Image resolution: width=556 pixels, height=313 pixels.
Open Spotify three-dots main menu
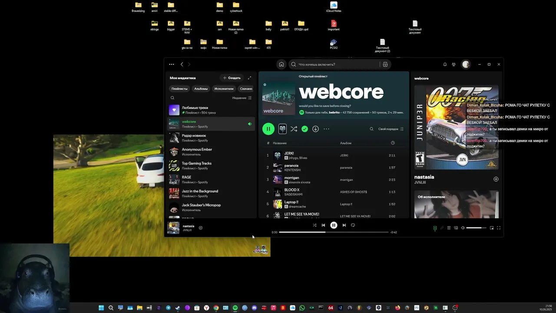[172, 64]
